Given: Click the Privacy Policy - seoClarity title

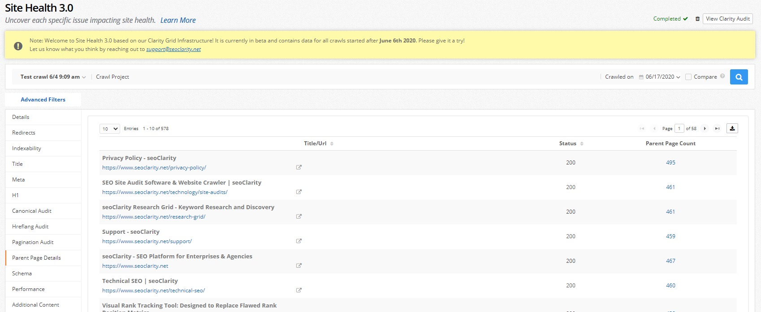Looking at the screenshot, I should pyautogui.click(x=139, y=158).
